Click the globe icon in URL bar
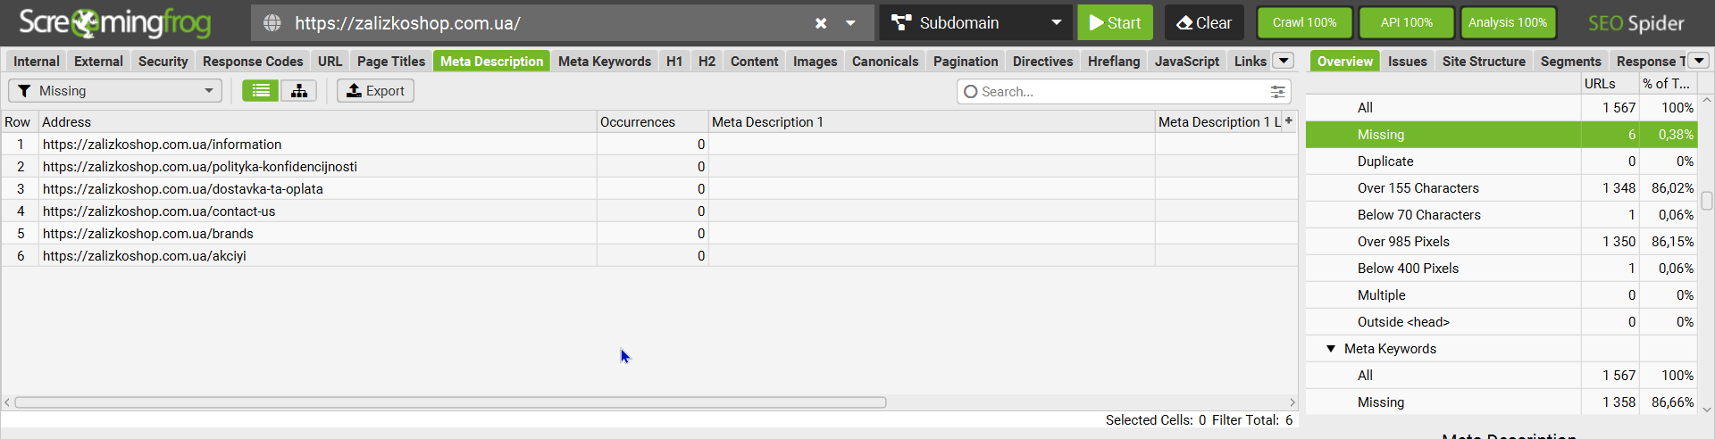The image size is (1715, 439). click(272, 23)
